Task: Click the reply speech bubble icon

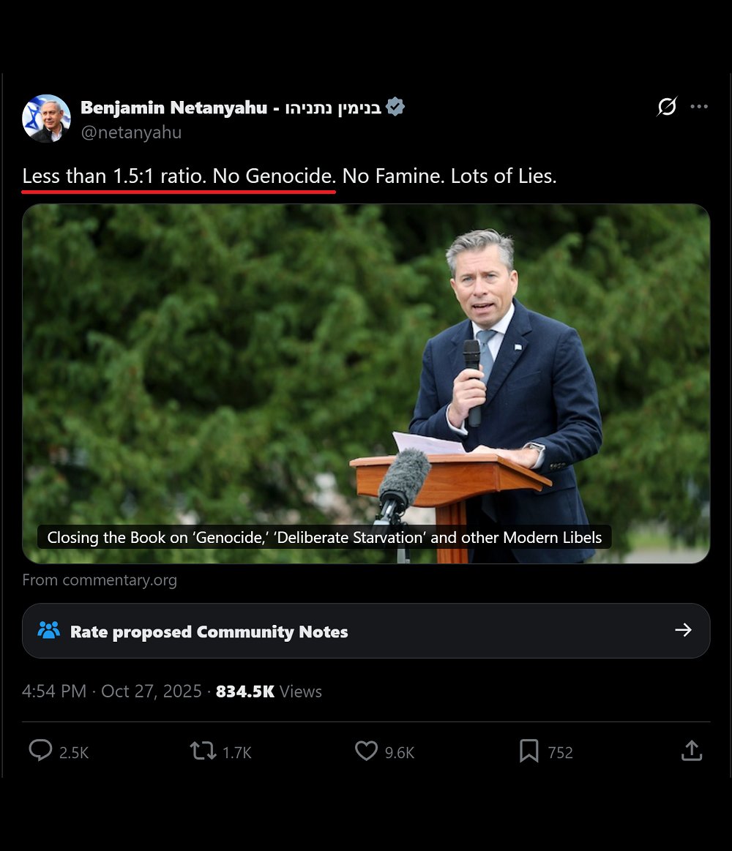Action: pyautogui.click(x=40, y=751)
